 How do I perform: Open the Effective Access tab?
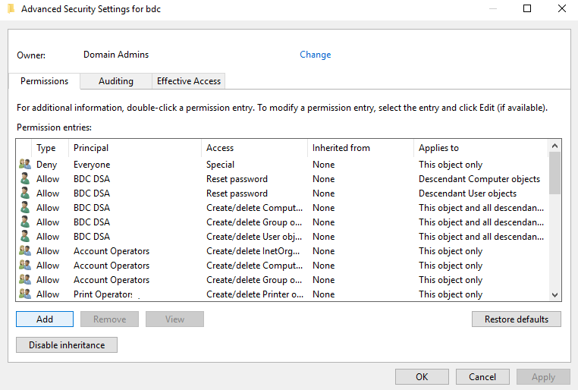tap(188, 81)
